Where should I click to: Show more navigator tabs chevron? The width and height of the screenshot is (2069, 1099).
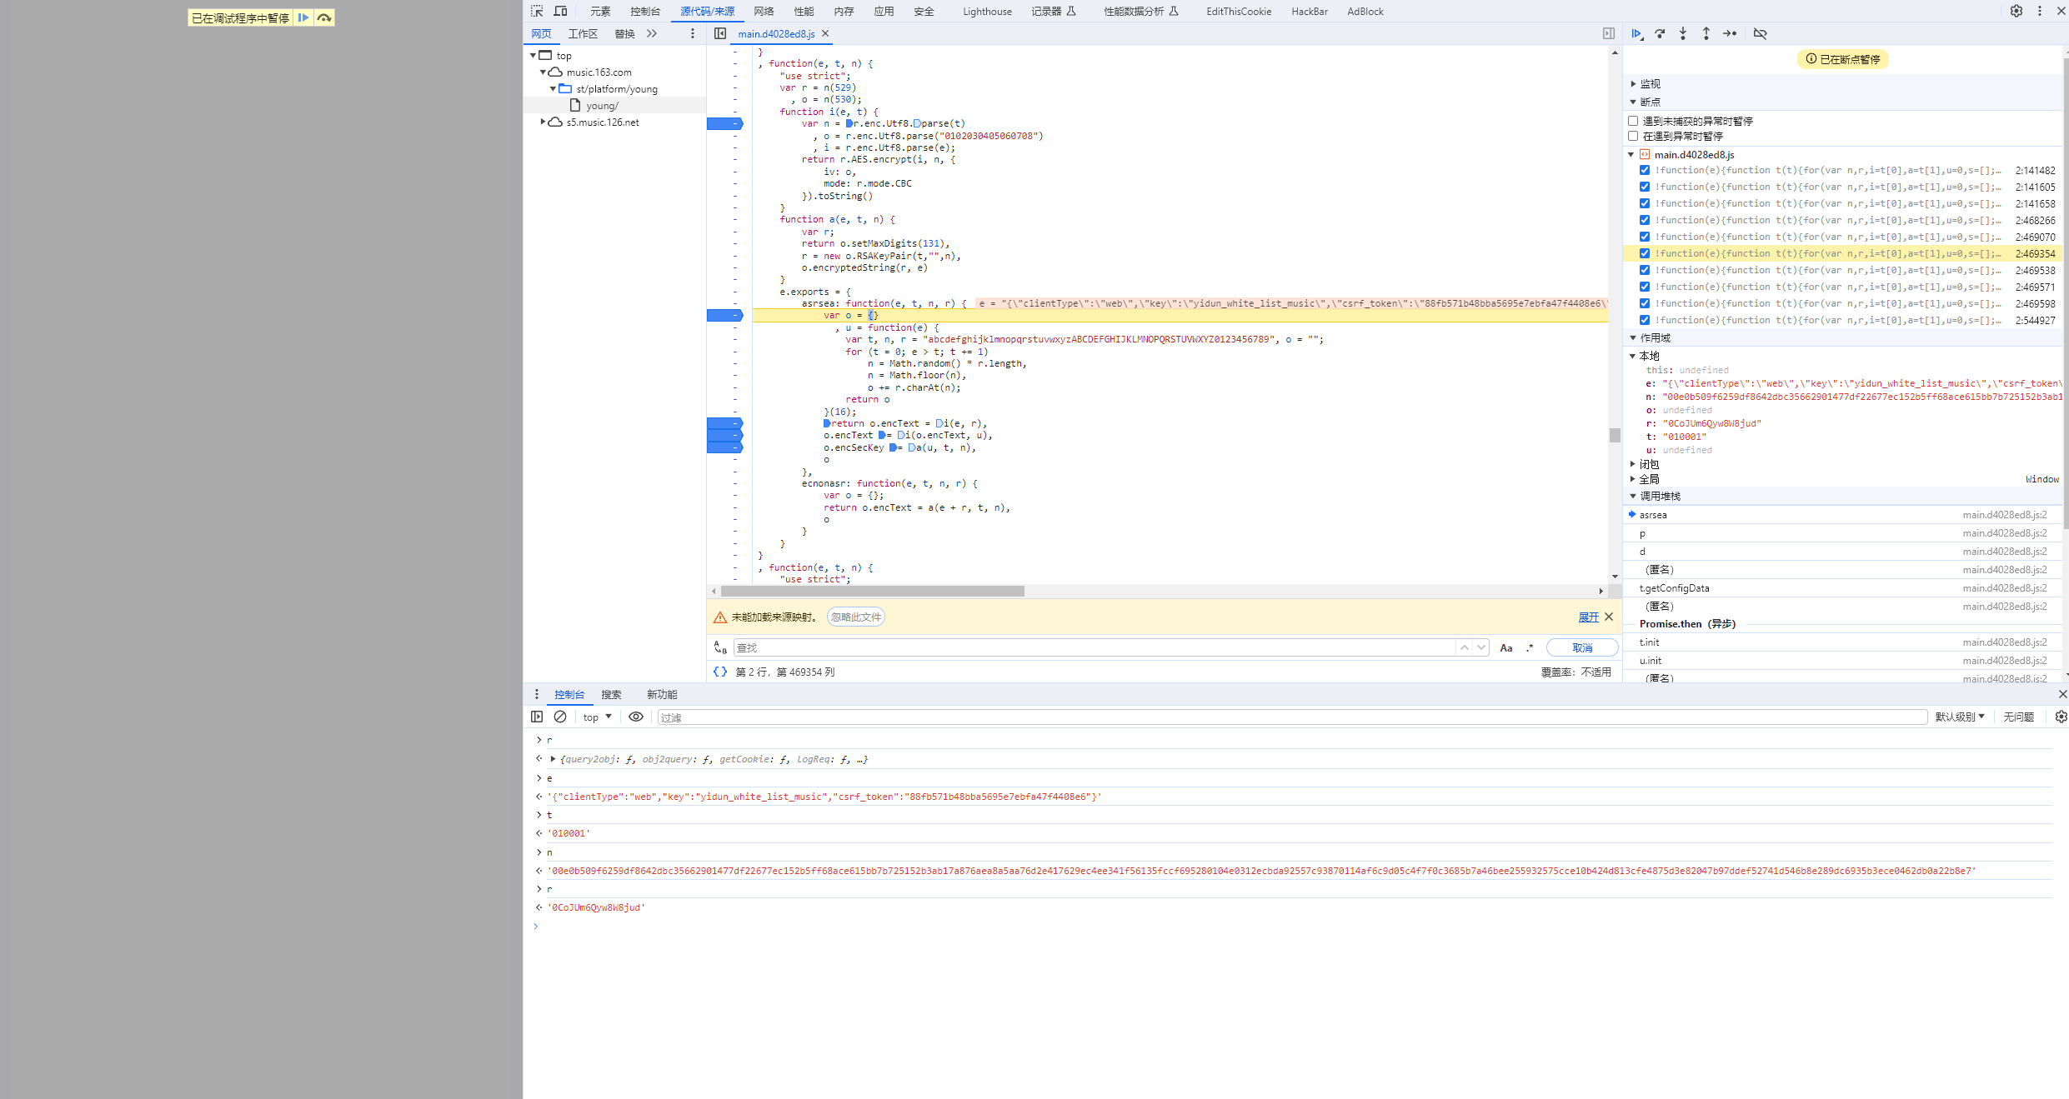pos(652,33)
